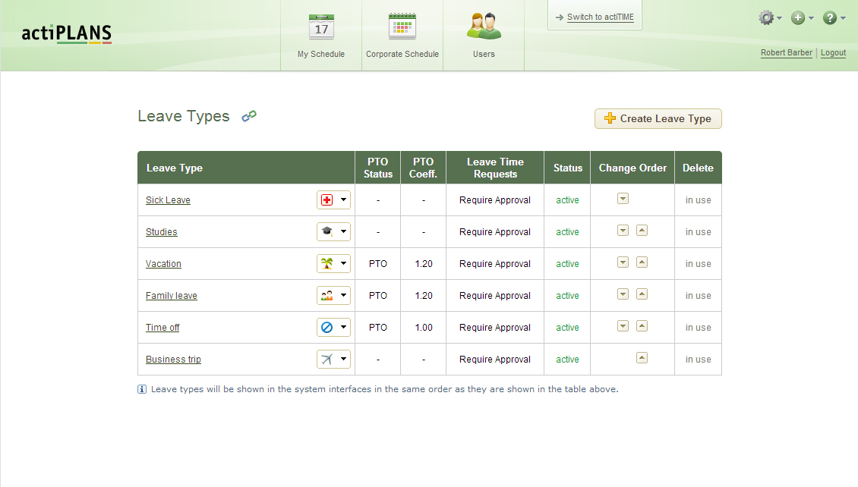Copy link icon next to Leave Types
Screen dimensions: 858x487
coord(249,116)
